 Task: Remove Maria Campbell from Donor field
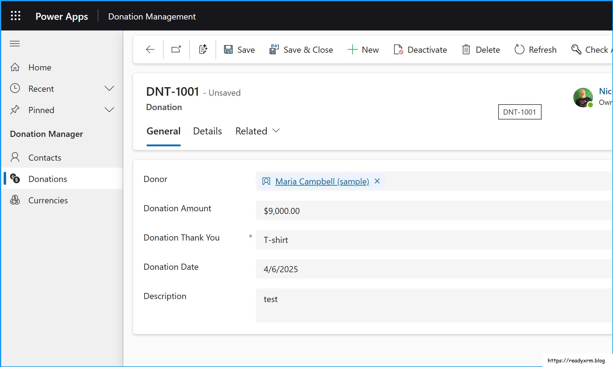(377, 181)
